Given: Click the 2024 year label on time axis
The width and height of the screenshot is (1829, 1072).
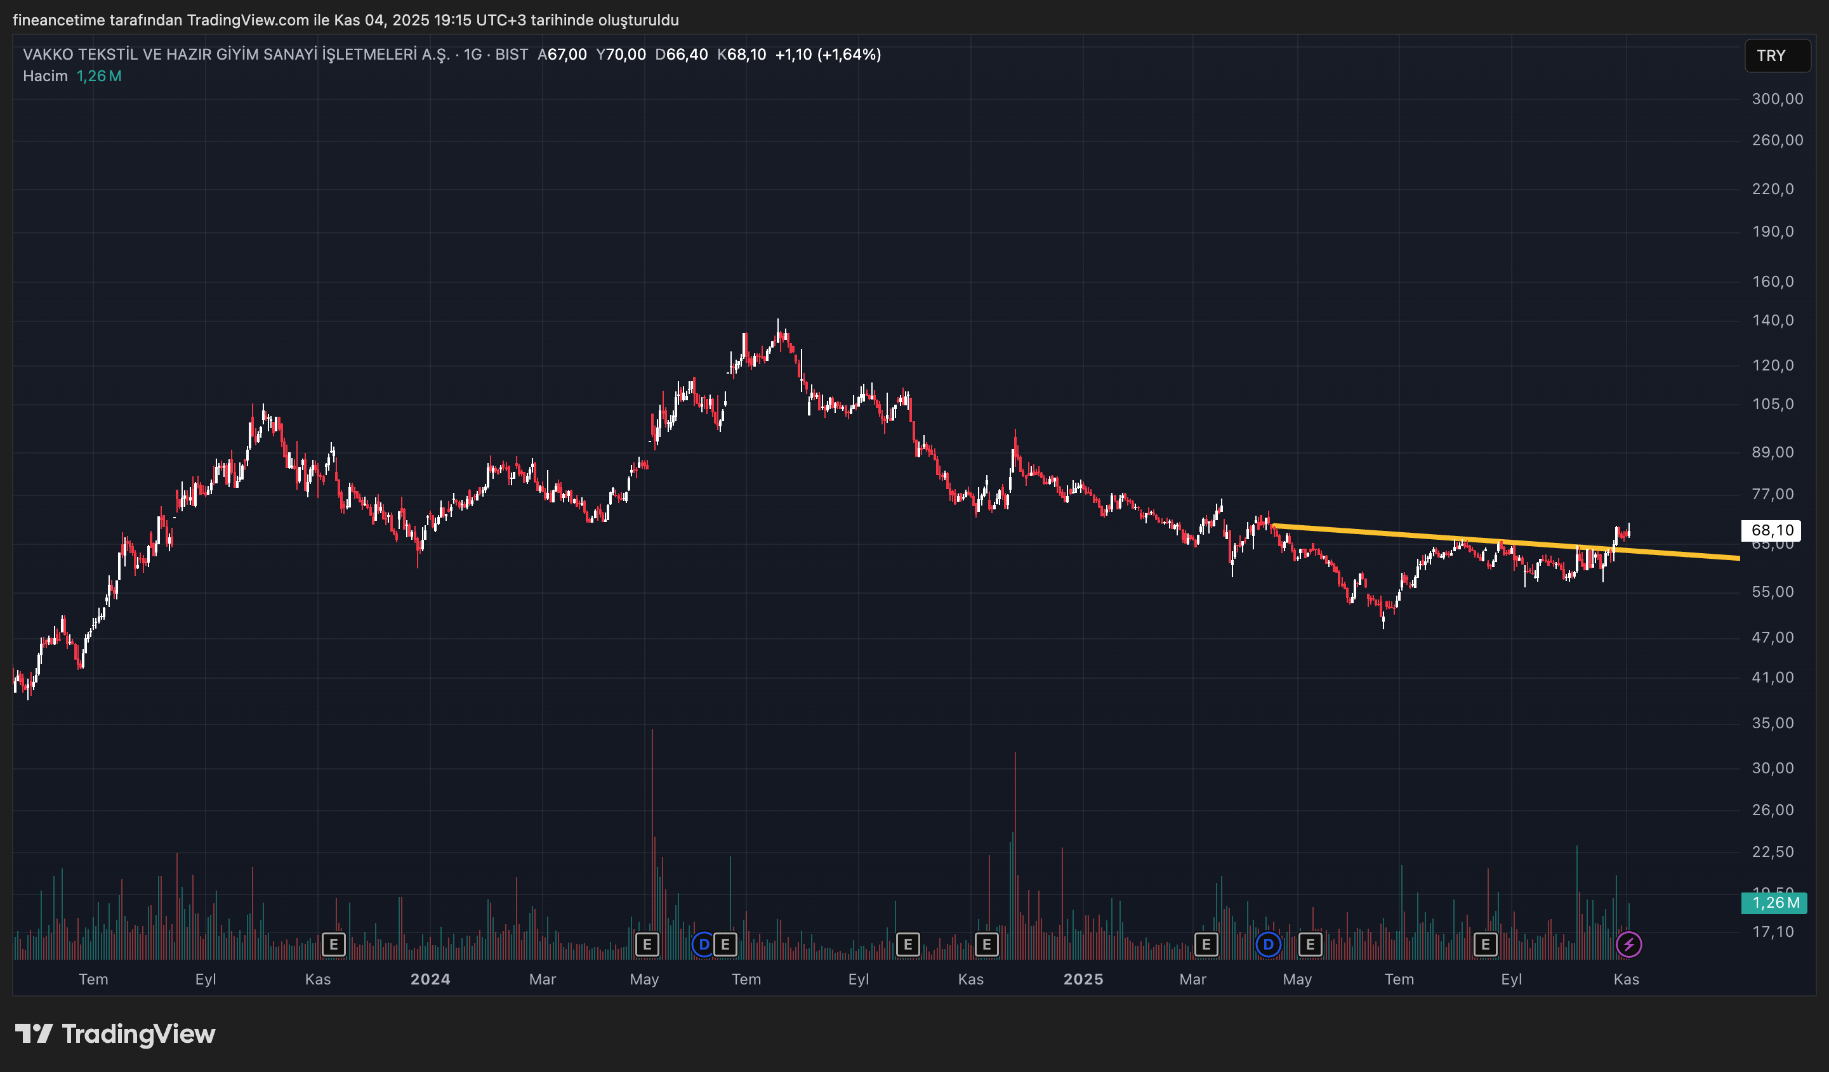Looking at the screenshot, I should 430,979.
